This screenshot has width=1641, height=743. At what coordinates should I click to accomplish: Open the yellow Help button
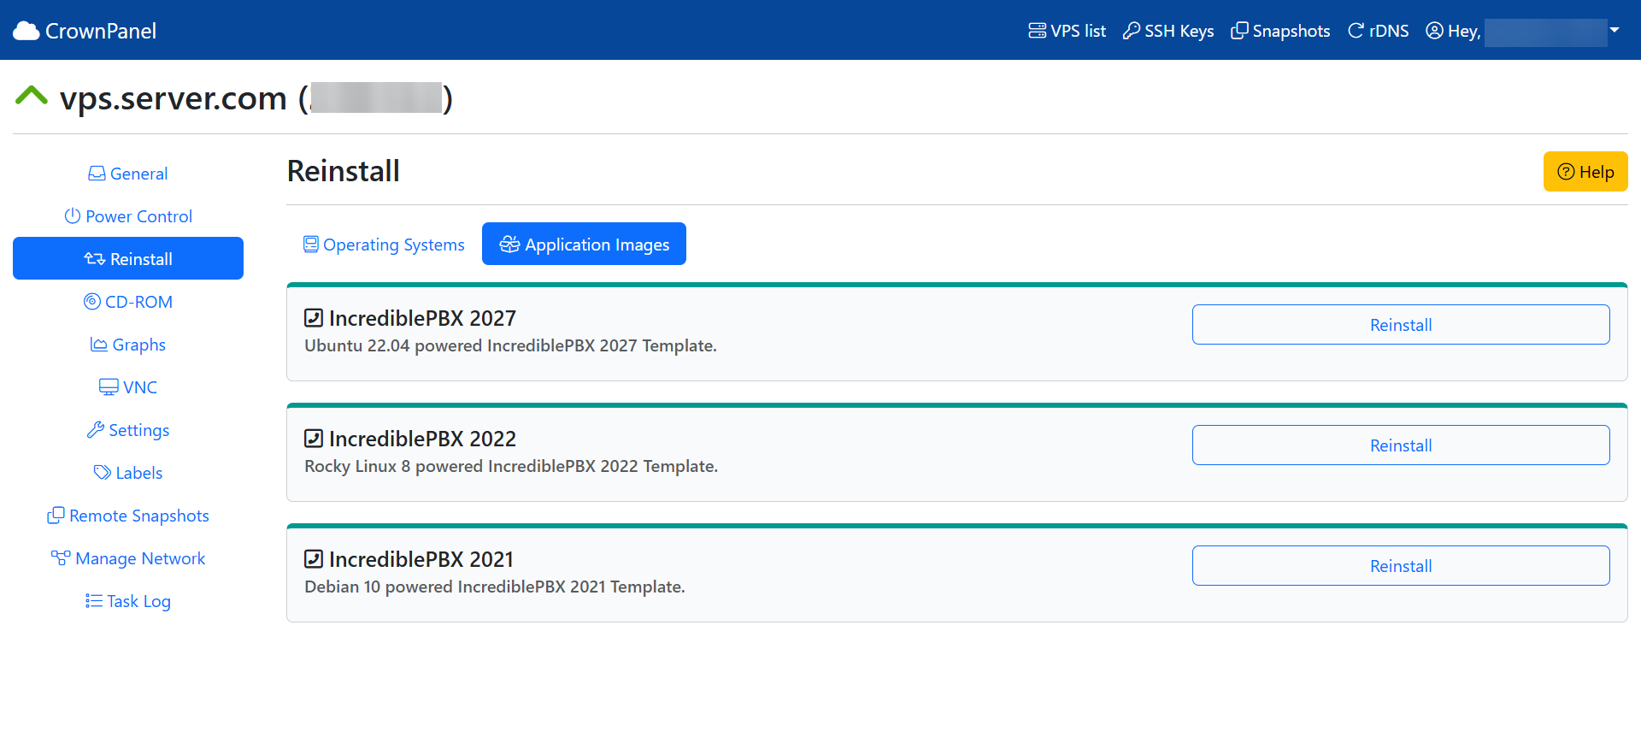point(1585,172)
